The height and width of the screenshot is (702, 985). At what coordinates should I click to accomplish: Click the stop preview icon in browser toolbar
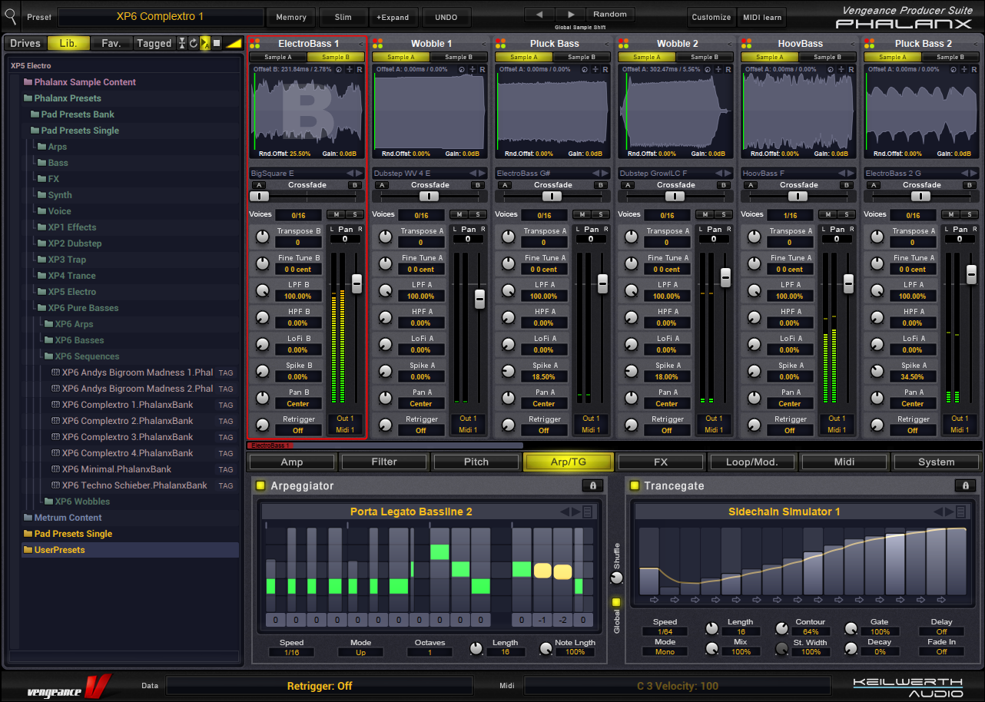click(x=217, y=44)
